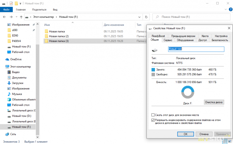The width and height of the screenshot is (233, 144).
Task: Select the Сеть network item
Action: 13,134
